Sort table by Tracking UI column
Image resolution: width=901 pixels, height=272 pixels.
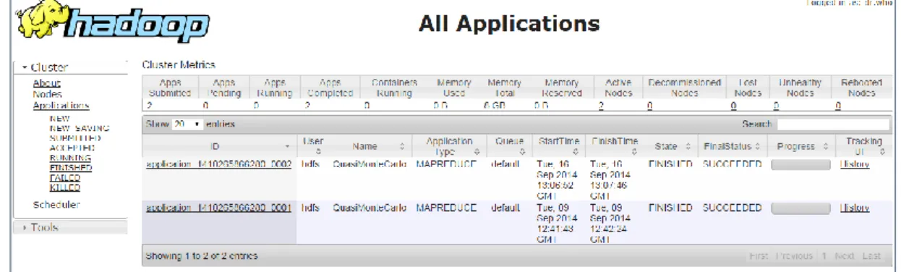pyautogui.click(x=863, y=146)
